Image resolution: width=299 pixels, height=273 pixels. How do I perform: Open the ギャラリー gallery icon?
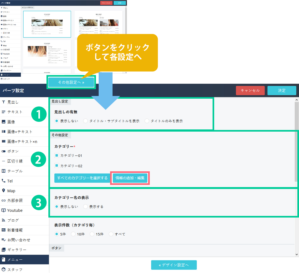[4, 250]
